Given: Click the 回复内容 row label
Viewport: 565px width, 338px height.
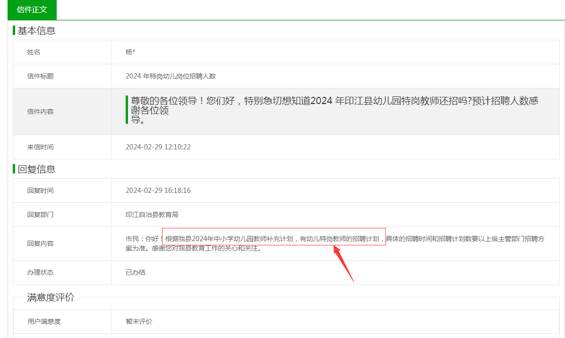Looking at the screenshot, I should tap(40, 243).
